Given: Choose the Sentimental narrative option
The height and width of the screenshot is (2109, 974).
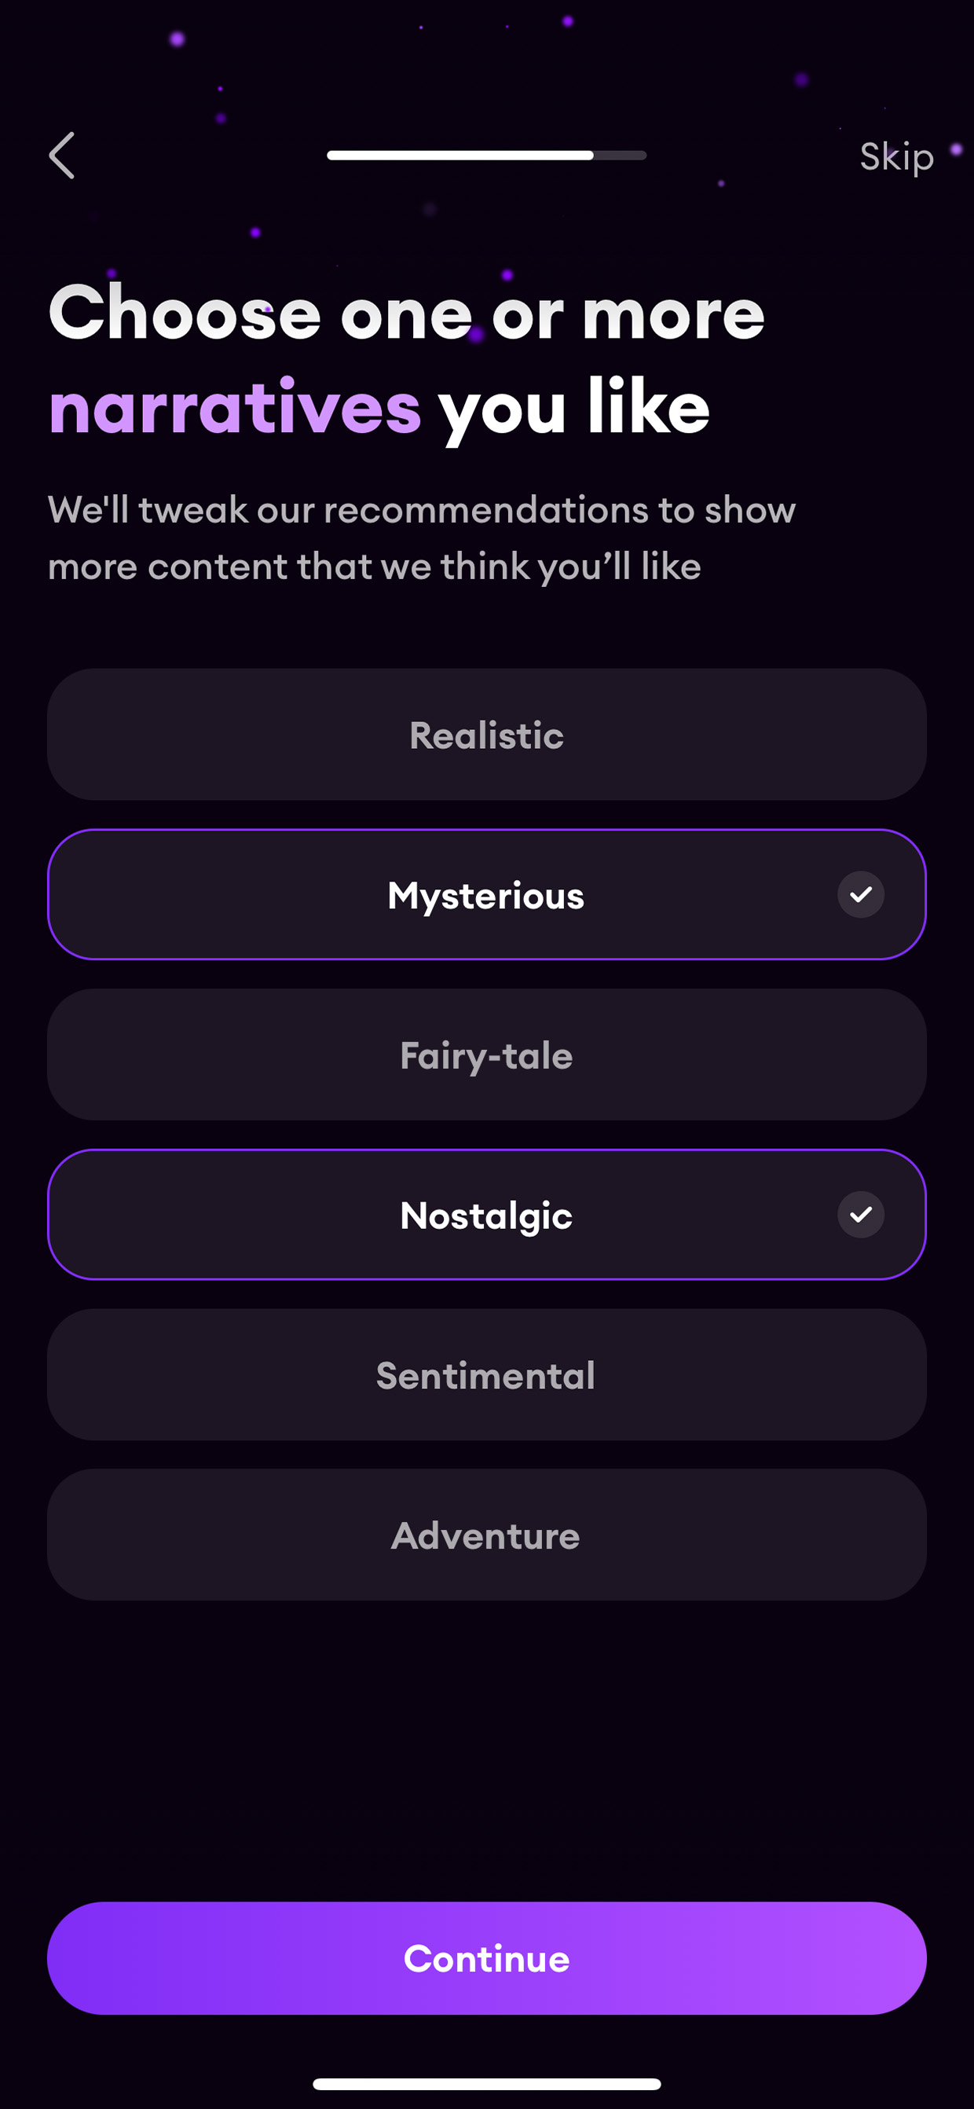Looking at the screenshot, I should 487,1374.
